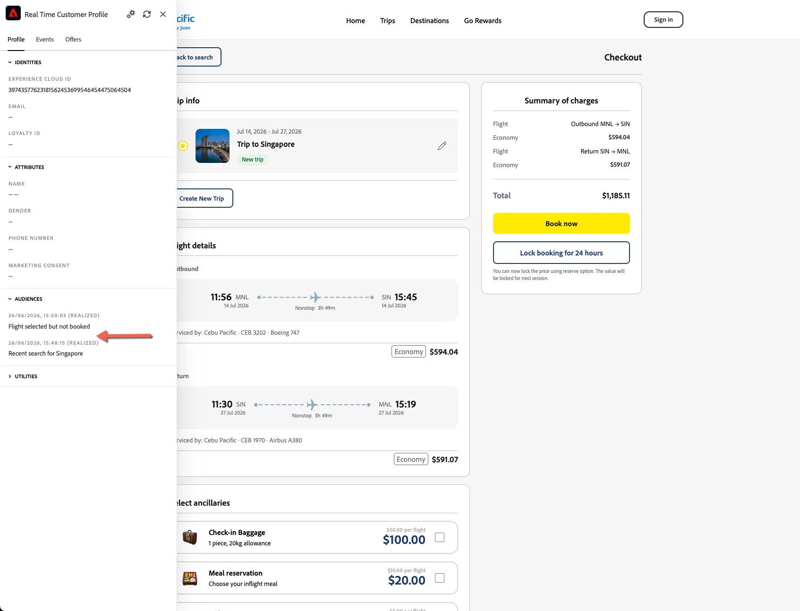The width and height of the screenshot is (800, 611).
Task: Click the outbound flight airplane icon
Action: tap(315, 297)
